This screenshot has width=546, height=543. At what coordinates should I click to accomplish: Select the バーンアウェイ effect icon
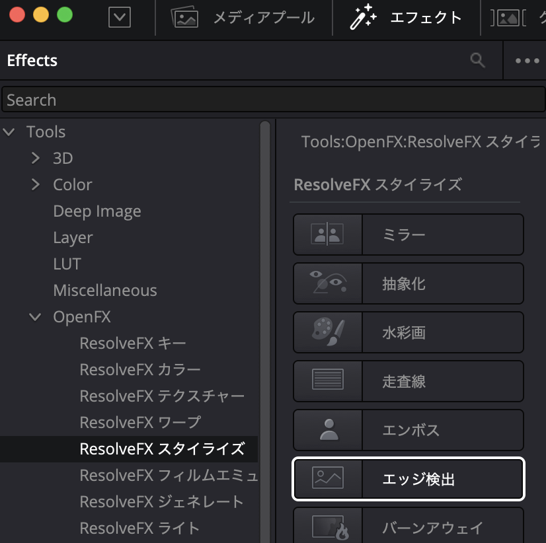[327, 526]
